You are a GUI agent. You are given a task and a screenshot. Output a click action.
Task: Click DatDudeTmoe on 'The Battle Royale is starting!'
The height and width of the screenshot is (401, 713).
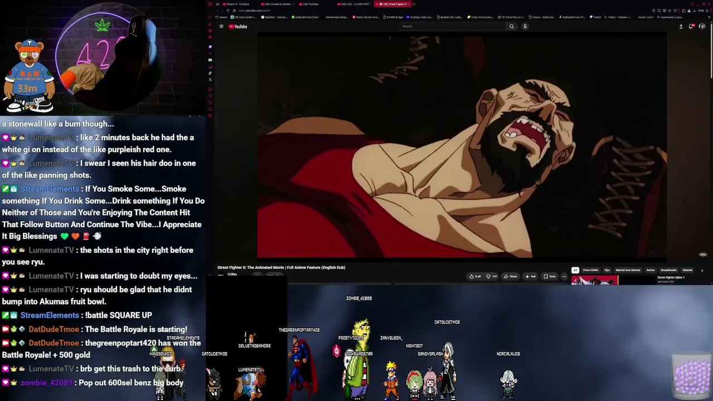(53, 329)
